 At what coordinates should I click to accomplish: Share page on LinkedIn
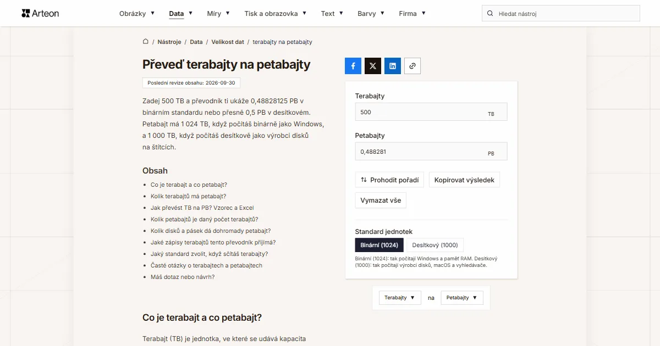point(393,66)
